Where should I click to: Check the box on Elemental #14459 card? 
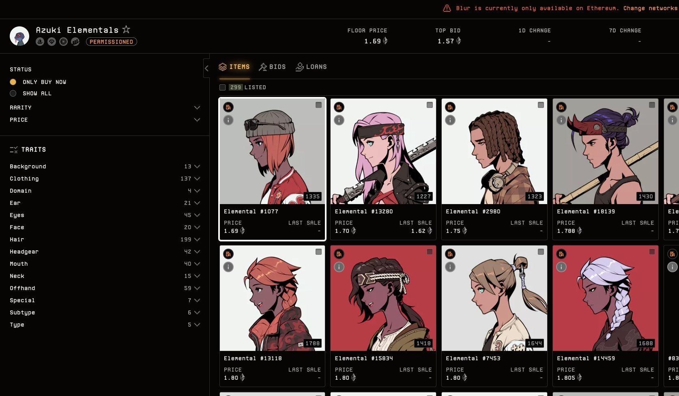pyautogui.click(x=652, y=252)
